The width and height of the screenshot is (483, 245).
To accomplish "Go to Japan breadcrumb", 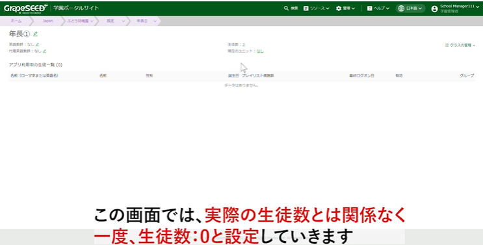I will [47, 21].
